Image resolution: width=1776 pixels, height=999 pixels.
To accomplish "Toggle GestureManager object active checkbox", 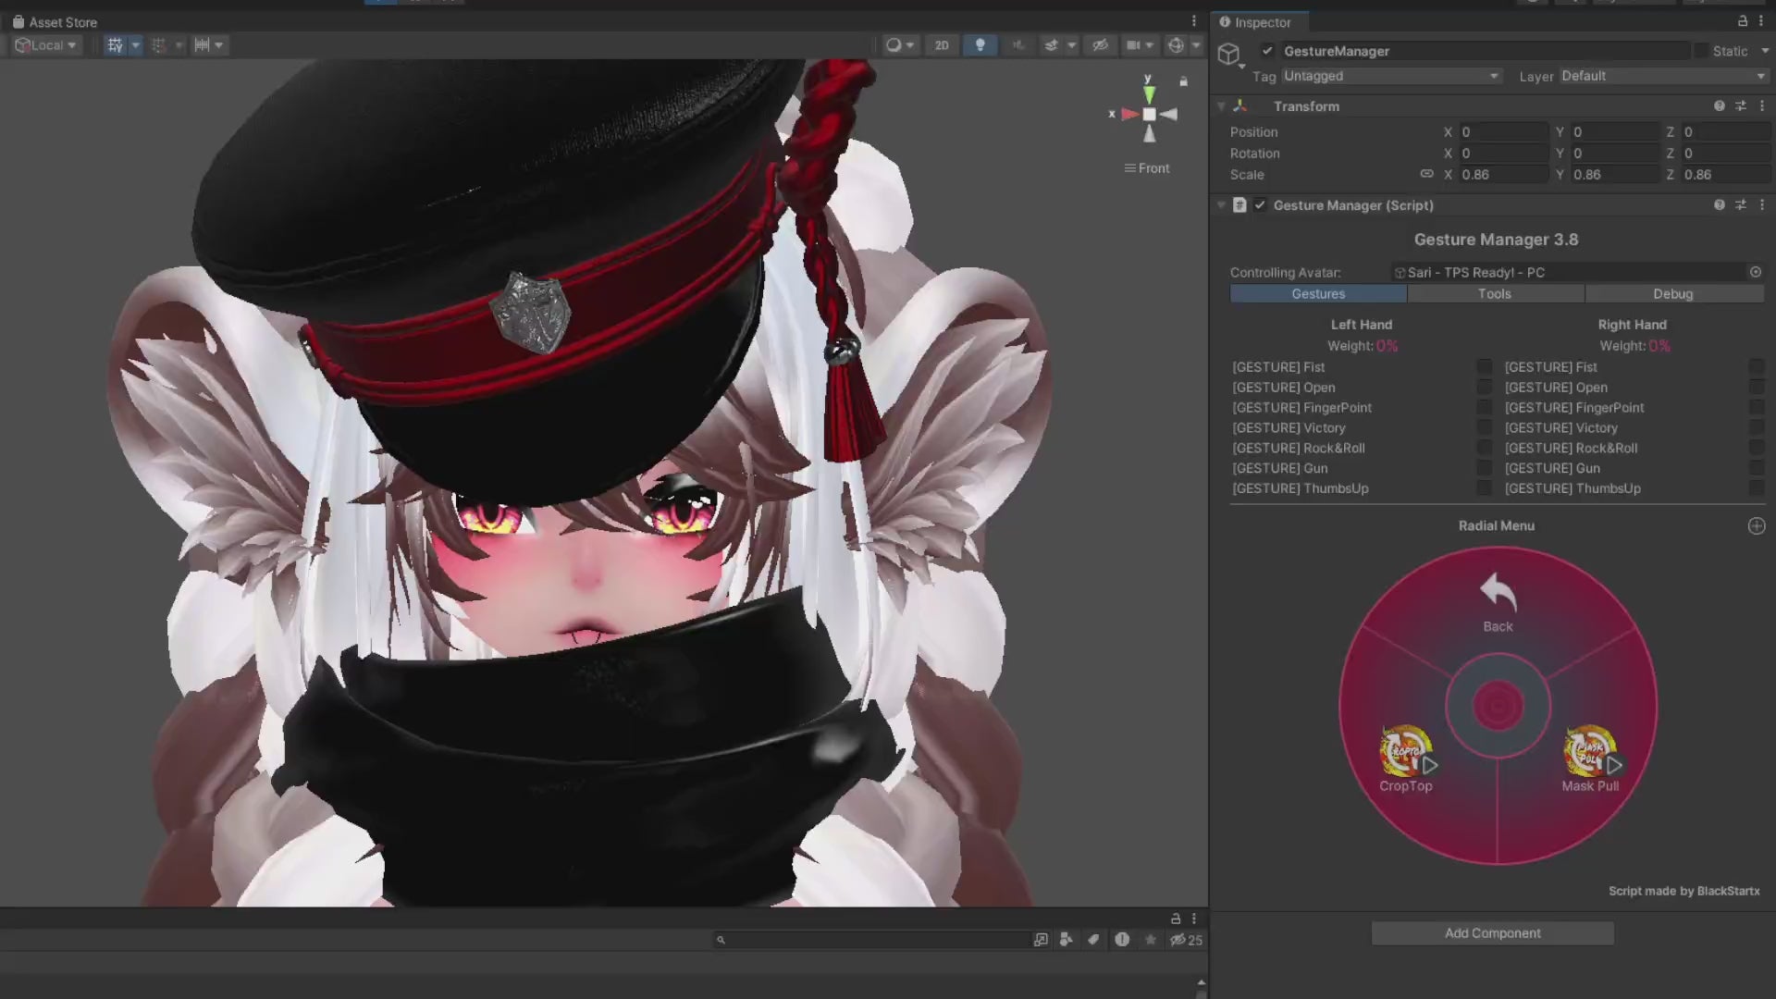I will coord(1267,51).
